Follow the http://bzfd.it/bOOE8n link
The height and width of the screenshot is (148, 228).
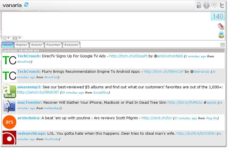[196, 133]
